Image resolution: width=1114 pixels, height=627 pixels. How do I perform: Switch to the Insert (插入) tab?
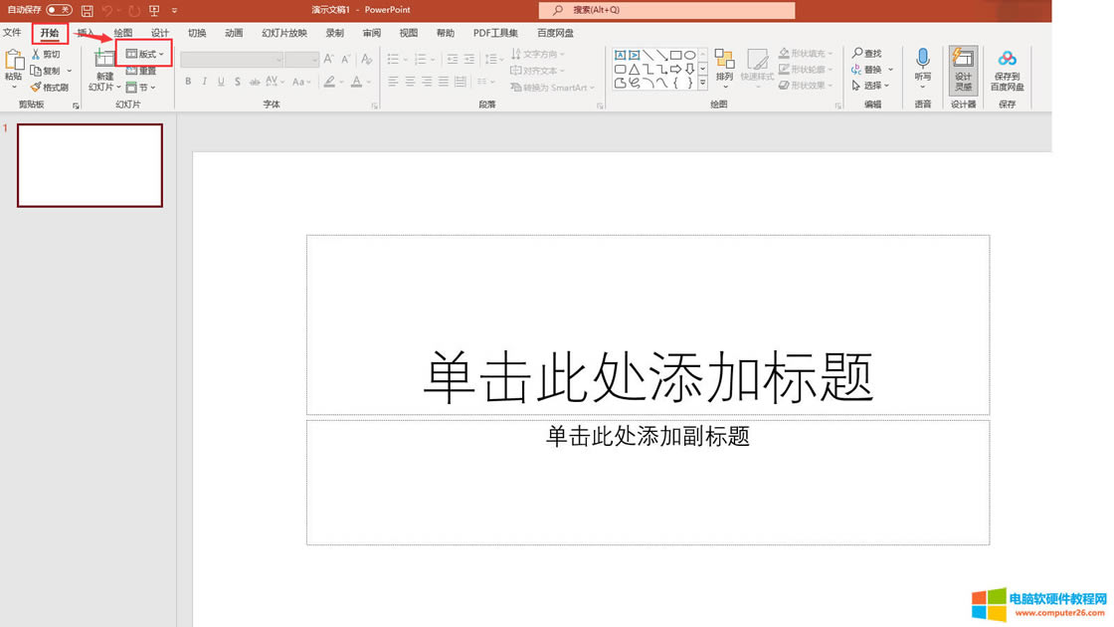[86, 33]
